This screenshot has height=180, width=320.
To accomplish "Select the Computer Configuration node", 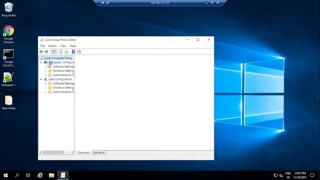I will tap(61, 62).
